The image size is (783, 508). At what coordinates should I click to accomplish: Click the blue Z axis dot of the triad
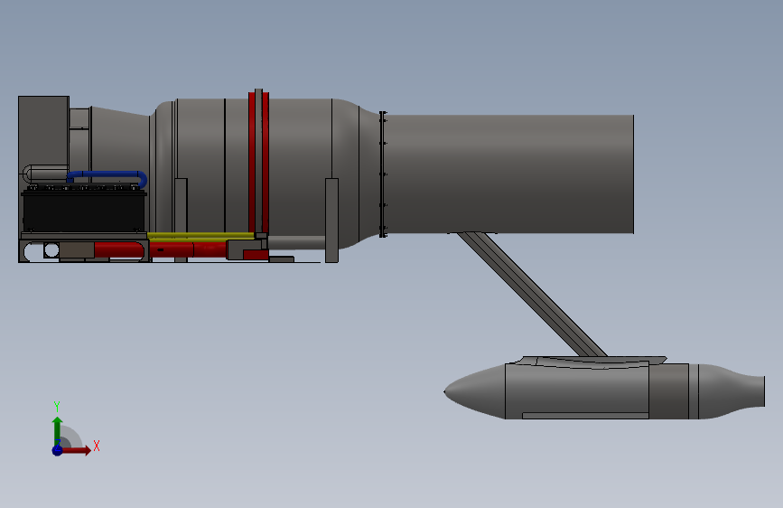coord(57,450)
